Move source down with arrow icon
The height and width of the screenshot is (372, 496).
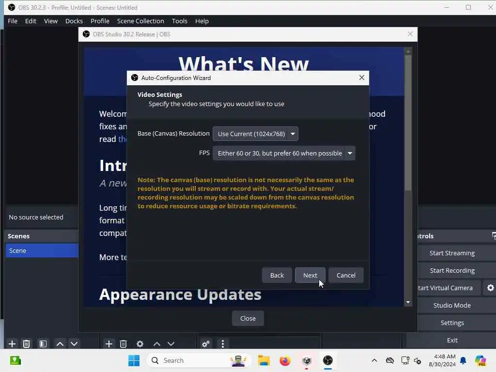[171, 344]
